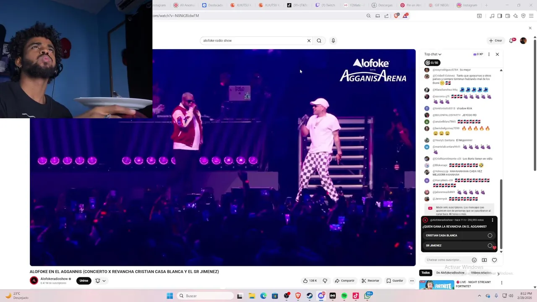Toggle the browser sidebar panel icon
The image size is (537, 302).
click(x=500, y=16)
